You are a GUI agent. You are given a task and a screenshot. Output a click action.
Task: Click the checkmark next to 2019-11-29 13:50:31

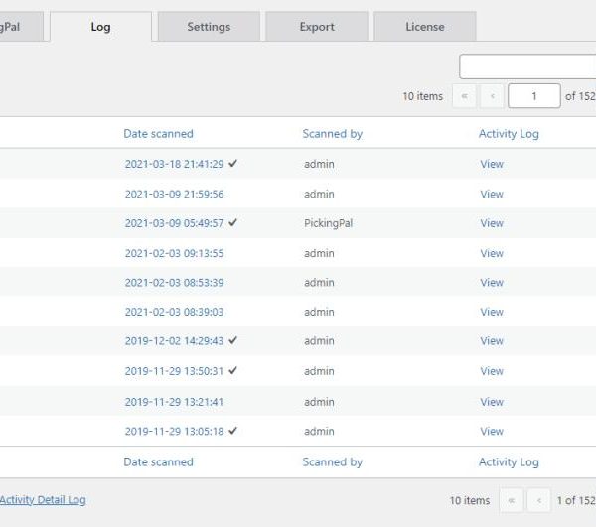coord(233,370)
